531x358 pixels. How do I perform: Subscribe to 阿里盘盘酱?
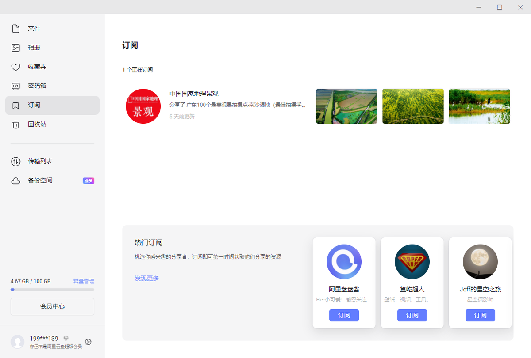point(344,315)
